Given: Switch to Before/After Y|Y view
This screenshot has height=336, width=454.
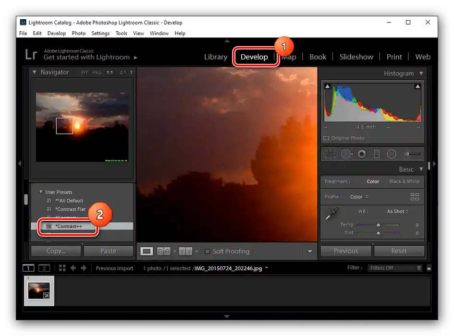Looking at the screenshot, I should 185,251.
